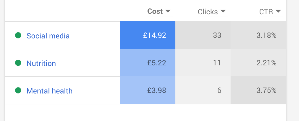Screen dimensions: 299x121
Task: Select the Cost column header label
Action: (155, 11)
